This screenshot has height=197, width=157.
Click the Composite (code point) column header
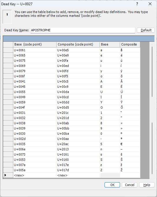pos(78,45)
